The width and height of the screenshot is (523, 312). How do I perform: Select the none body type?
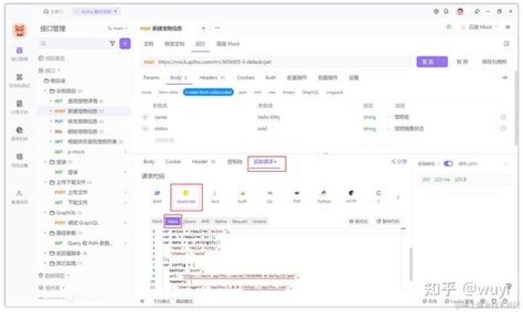click(x=146, y=92)
